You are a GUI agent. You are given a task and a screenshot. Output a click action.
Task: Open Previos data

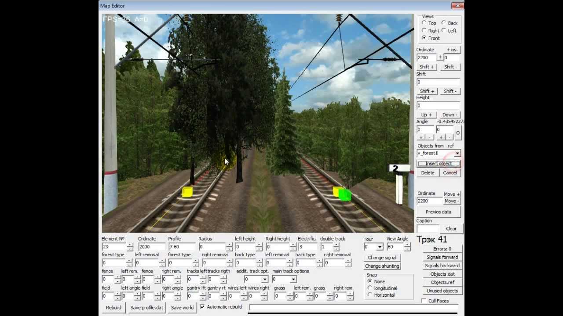click(x=439, y=212)
